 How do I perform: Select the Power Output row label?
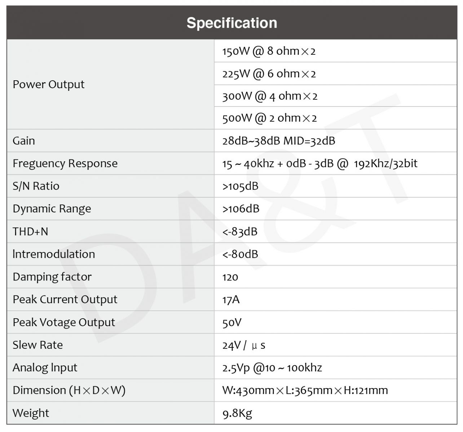pos(48,84)
